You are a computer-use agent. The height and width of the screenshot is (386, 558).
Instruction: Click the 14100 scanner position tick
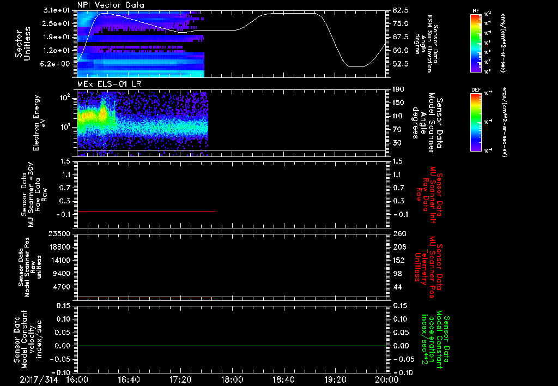coord(60,260)
